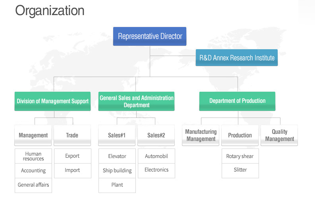Click the Sales#2 box
This screenshot has width=315, height=214.
coord(156,135)
